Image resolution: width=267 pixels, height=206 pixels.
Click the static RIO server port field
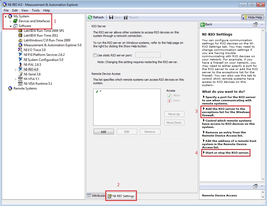(x=148, y=55)
